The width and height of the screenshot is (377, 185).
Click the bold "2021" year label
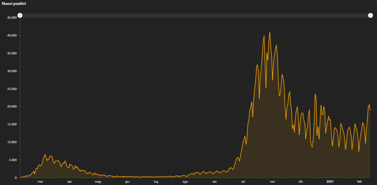[331, 182]
